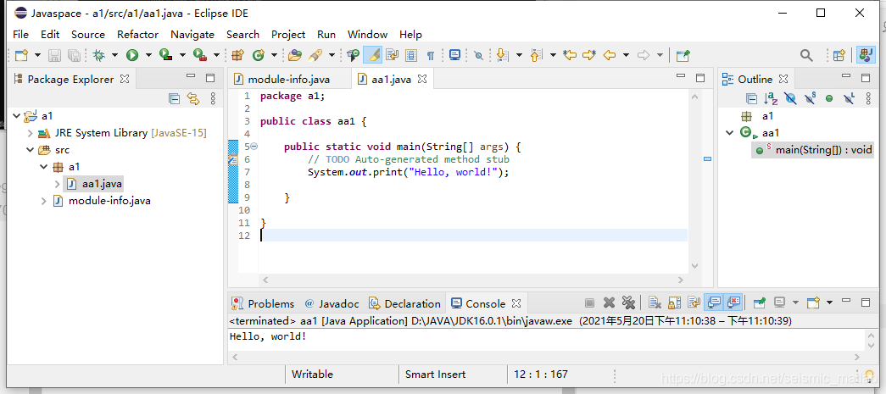Click the Run External Tools icon

[x=199, y=55]
